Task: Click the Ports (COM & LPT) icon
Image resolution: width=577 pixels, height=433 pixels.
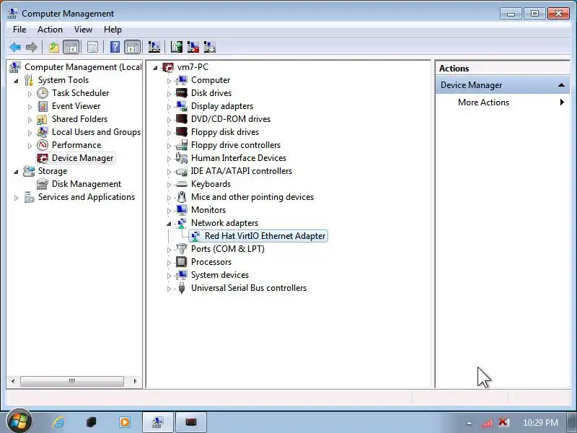Action: 182,249
